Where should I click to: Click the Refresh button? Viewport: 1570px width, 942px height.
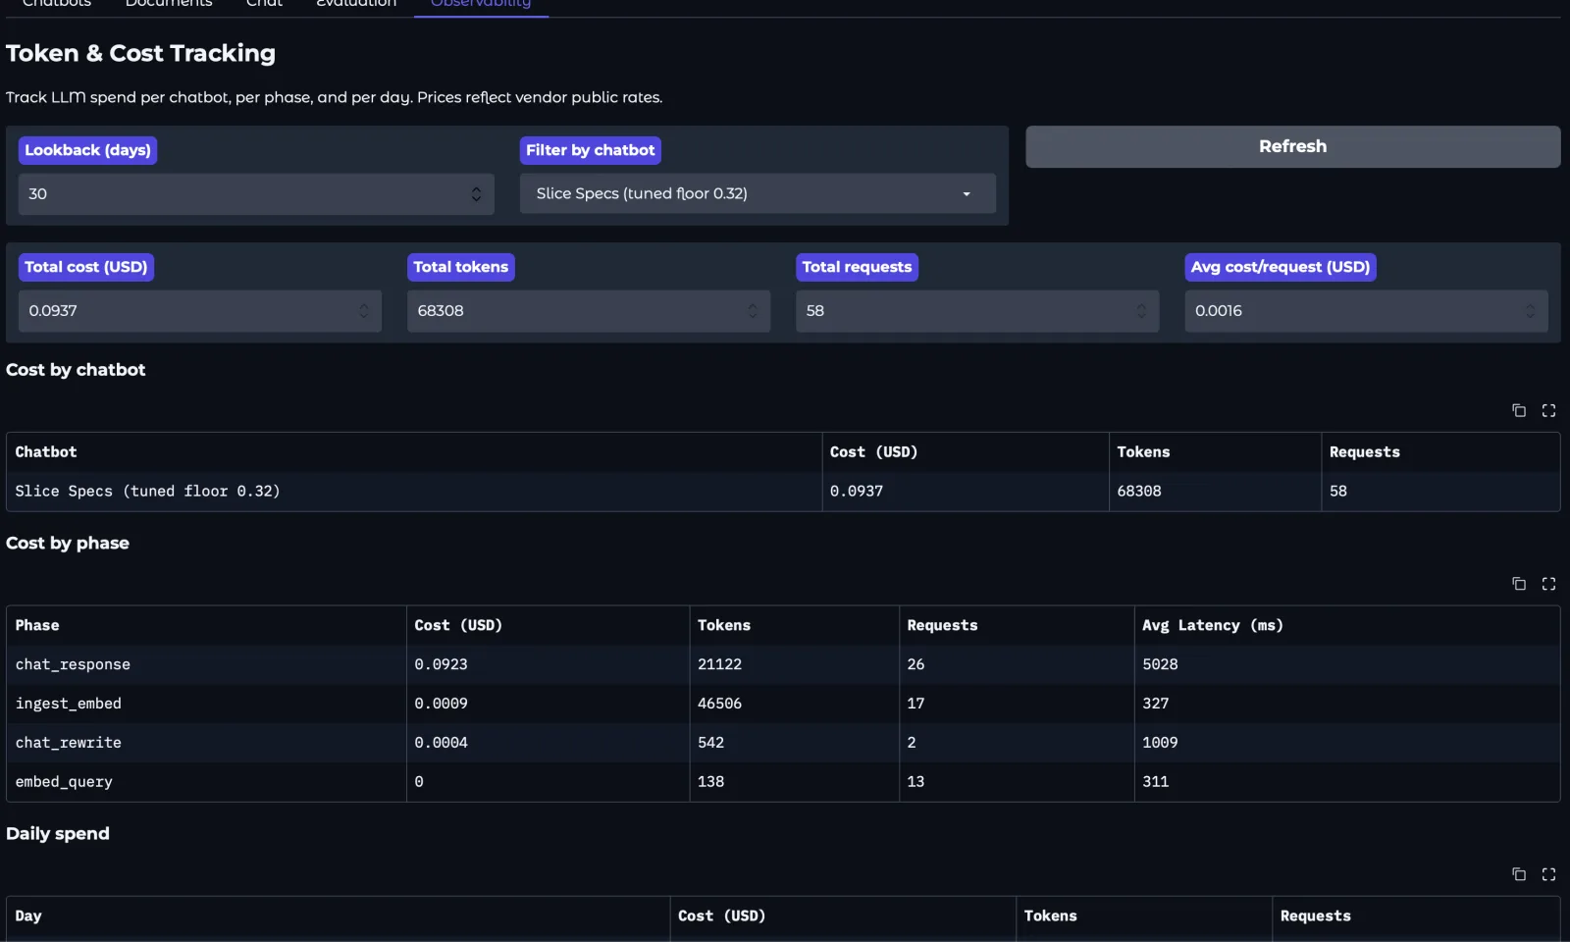1292,146
